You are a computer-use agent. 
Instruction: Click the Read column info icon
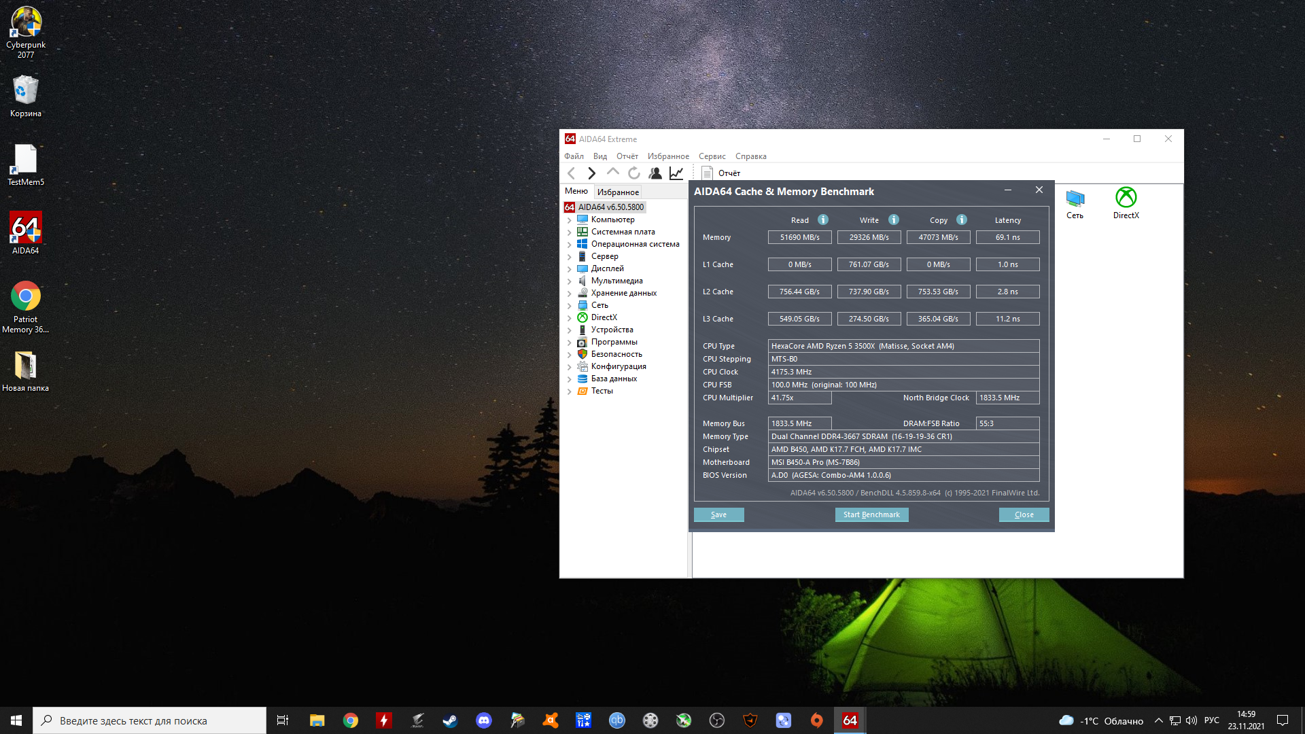(823, 220)
